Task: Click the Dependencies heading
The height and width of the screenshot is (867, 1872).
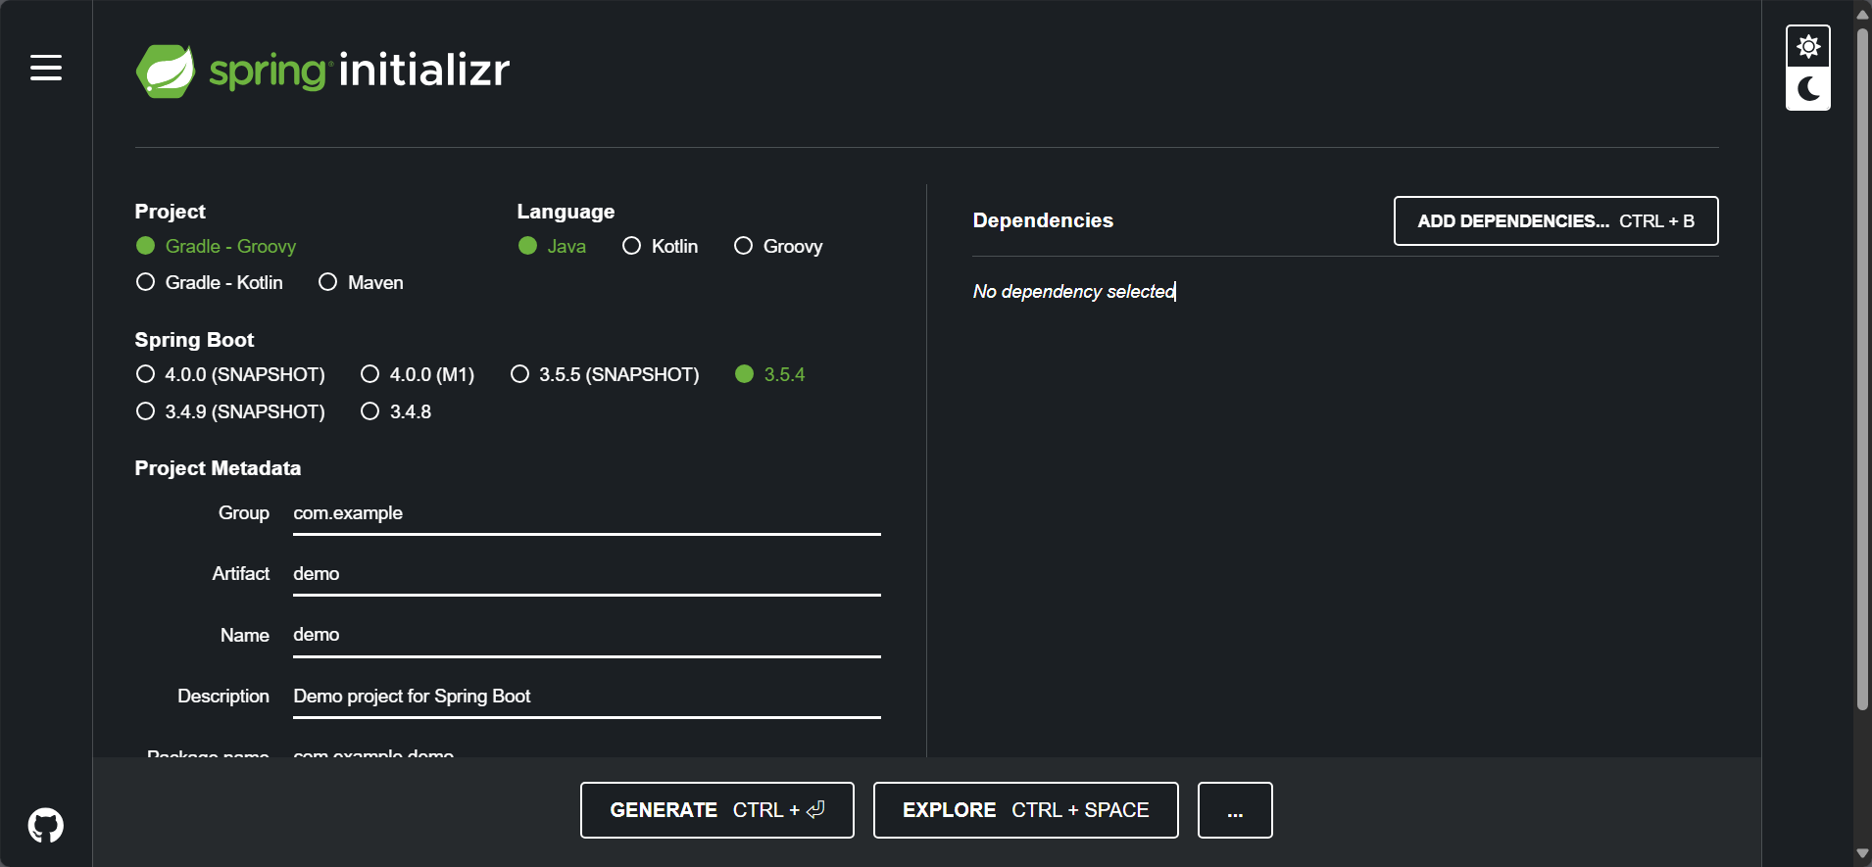Action: pyautogui.click(x=1043, y=220)
